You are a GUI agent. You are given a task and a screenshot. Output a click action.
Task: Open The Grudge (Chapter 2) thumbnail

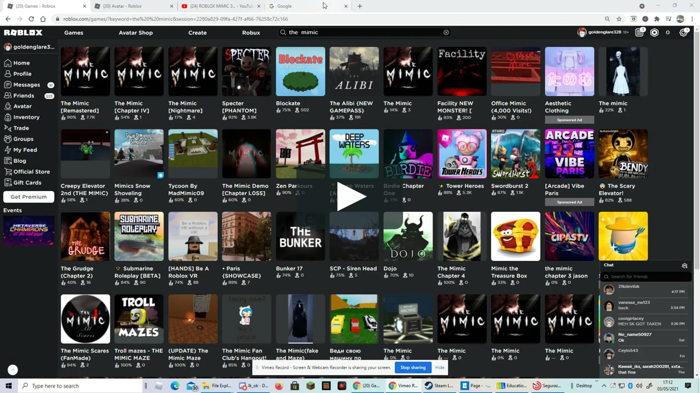point(85,236)
